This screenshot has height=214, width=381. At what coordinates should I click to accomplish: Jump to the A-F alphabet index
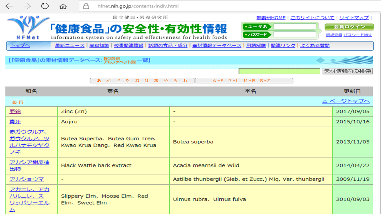(218, 81)
